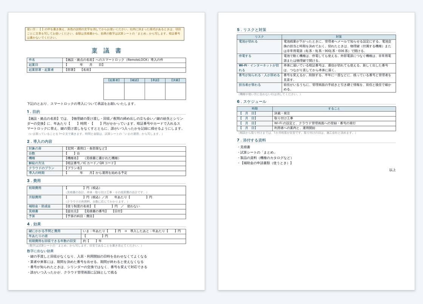
Task: Select the '起案部署・起案者' label cell
Action: [45, 70]
